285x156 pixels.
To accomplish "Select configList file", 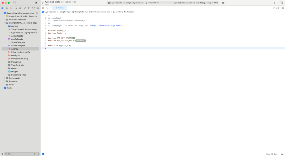I will pyautogui.click(x=14, y=56).
